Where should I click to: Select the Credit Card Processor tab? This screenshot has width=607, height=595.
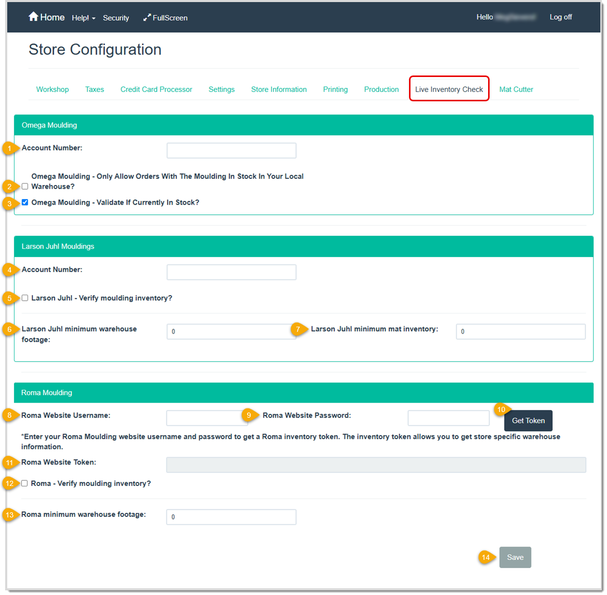tap(156, 89)
